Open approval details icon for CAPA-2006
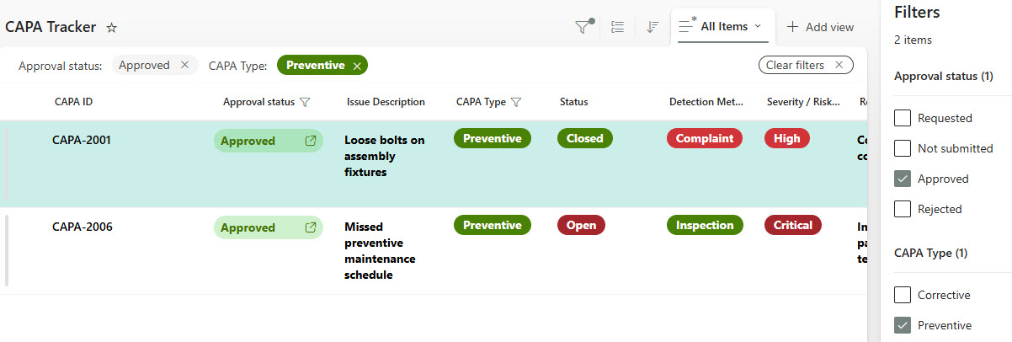 tap(310, 227)
